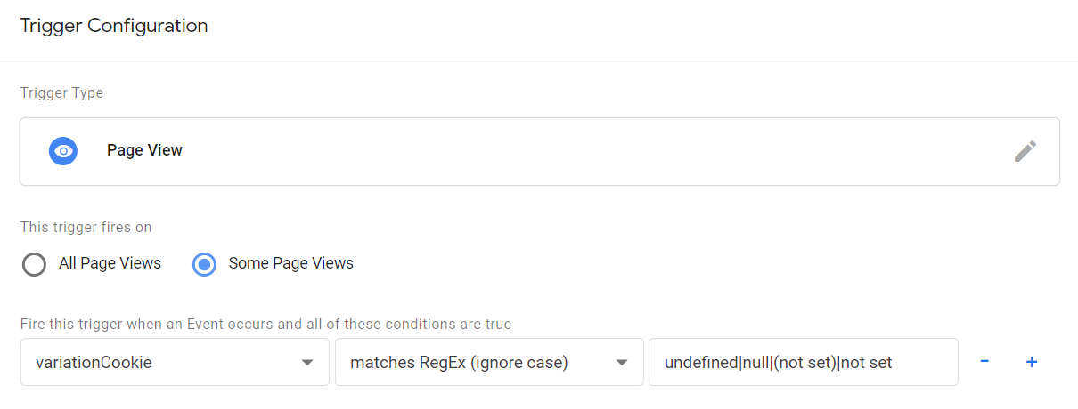Click the All Page Views label text
The height and width of the screenshot is (409, 1078).
point(110,263)
